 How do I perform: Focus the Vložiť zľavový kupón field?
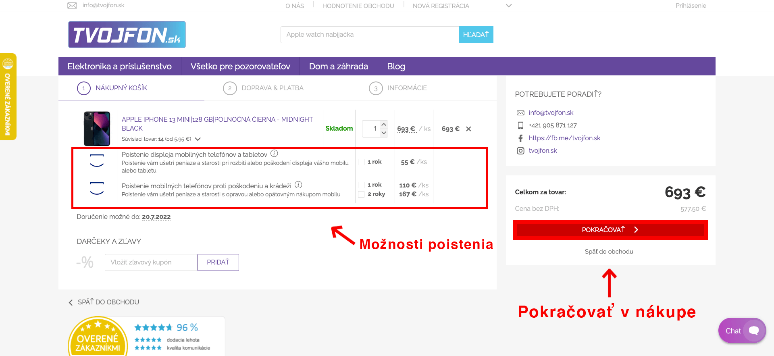[x=151, y=262]
